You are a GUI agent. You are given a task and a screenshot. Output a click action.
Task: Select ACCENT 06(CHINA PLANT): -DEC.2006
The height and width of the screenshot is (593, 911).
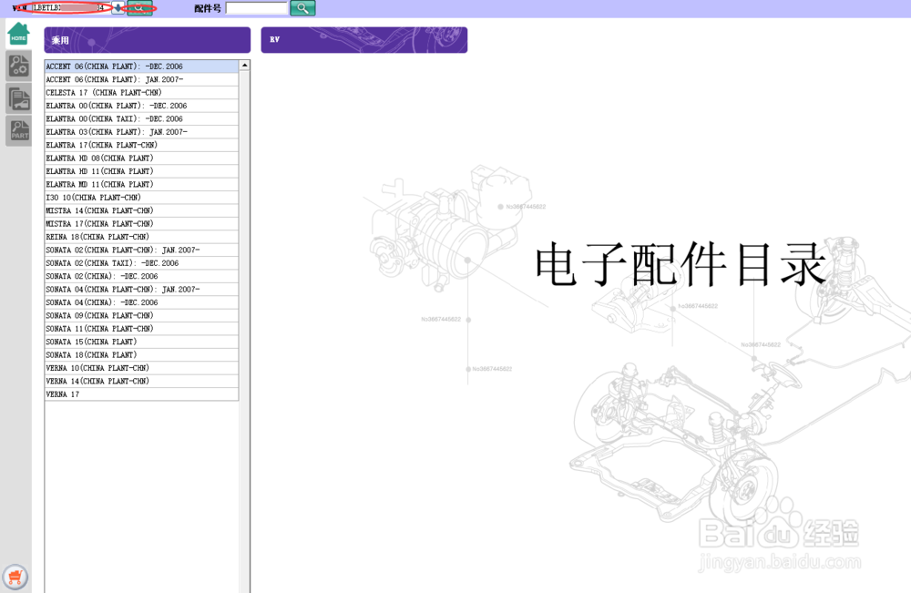[141, 66]
